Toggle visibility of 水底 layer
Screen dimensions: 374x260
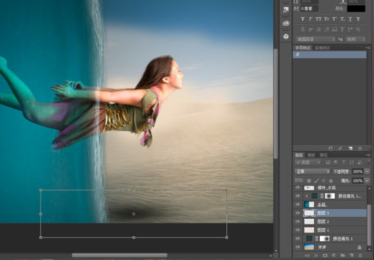(x=298, y=205)
